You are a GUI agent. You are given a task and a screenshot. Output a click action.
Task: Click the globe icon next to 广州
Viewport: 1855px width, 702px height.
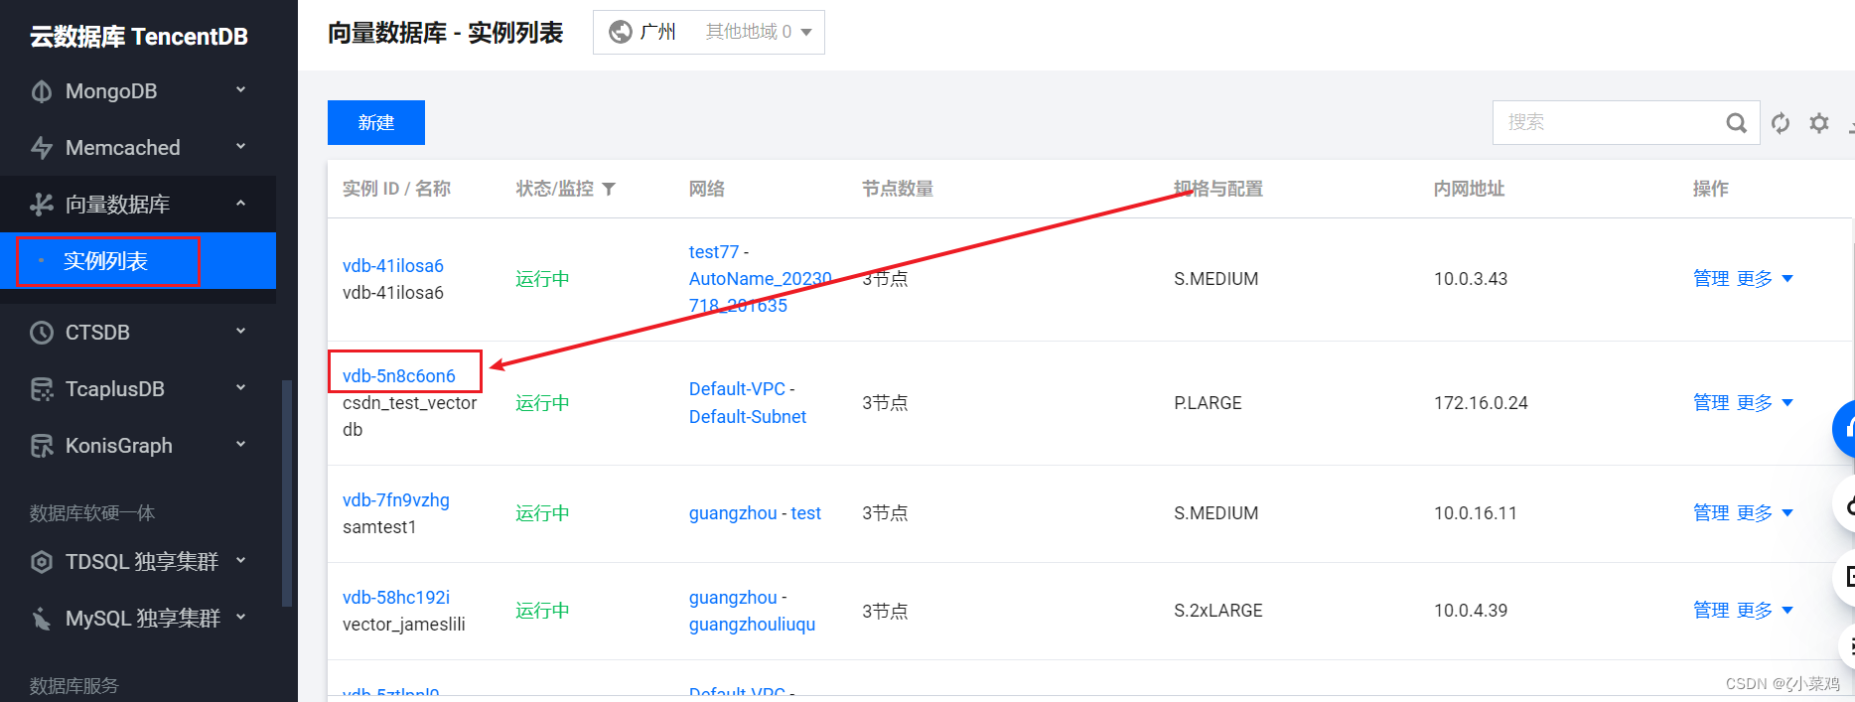pyautogui.click(x=621, y=32)
